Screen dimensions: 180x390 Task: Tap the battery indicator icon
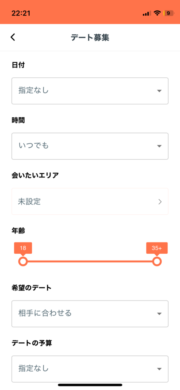coord(169,13)
